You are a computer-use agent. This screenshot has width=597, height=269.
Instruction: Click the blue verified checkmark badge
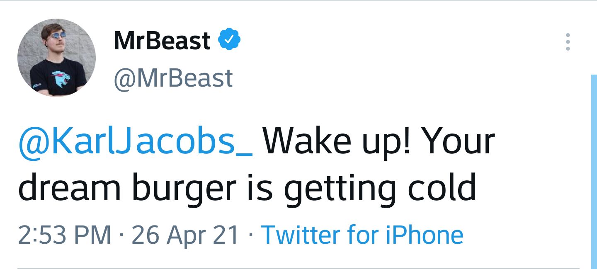[x=229, y=40]
